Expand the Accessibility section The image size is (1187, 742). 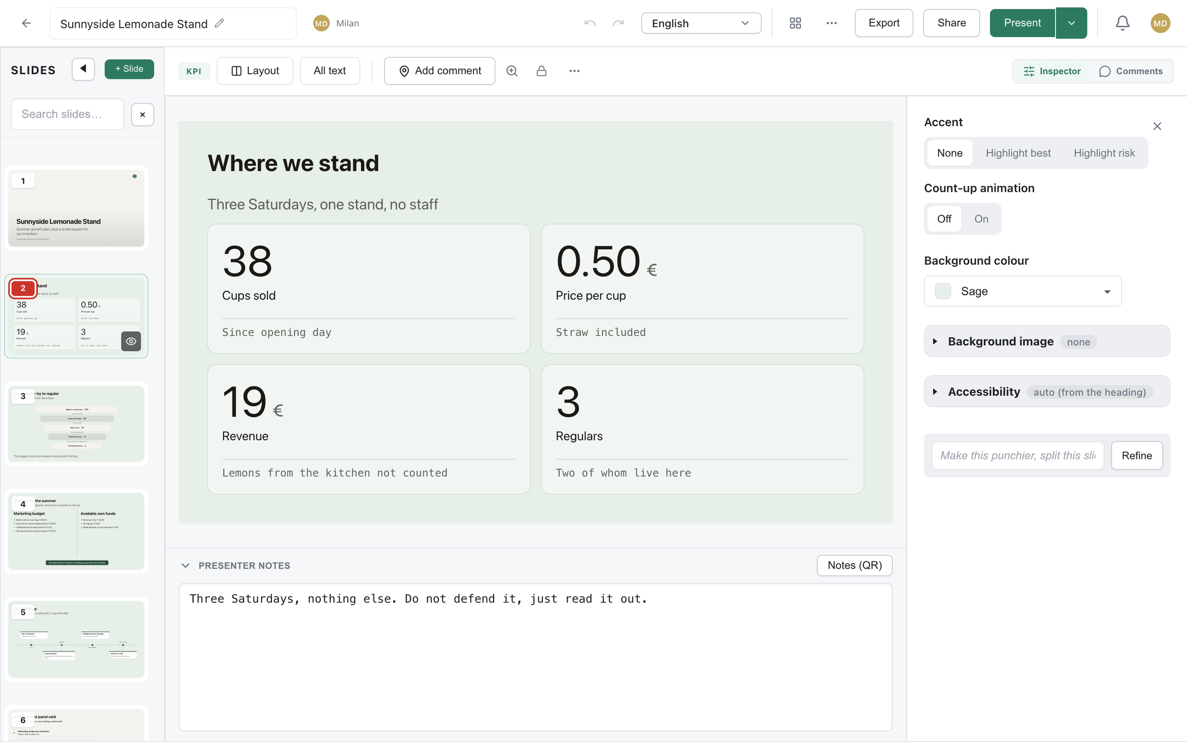[1047, 392]
